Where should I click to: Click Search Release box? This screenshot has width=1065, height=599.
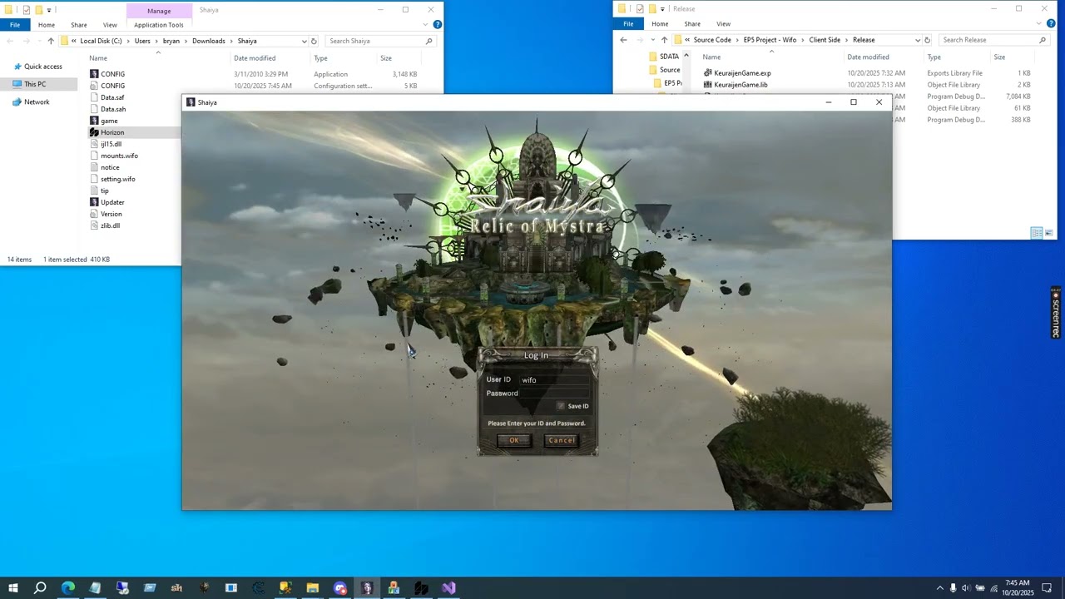(x=993, y=40)
